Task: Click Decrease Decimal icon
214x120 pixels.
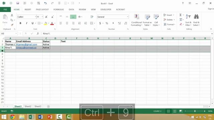Action: pyautogui.click(x=126, y=23)
